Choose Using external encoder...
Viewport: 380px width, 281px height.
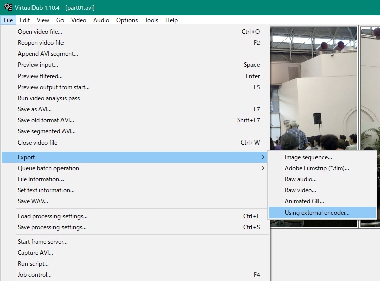(x=322, y=213)
